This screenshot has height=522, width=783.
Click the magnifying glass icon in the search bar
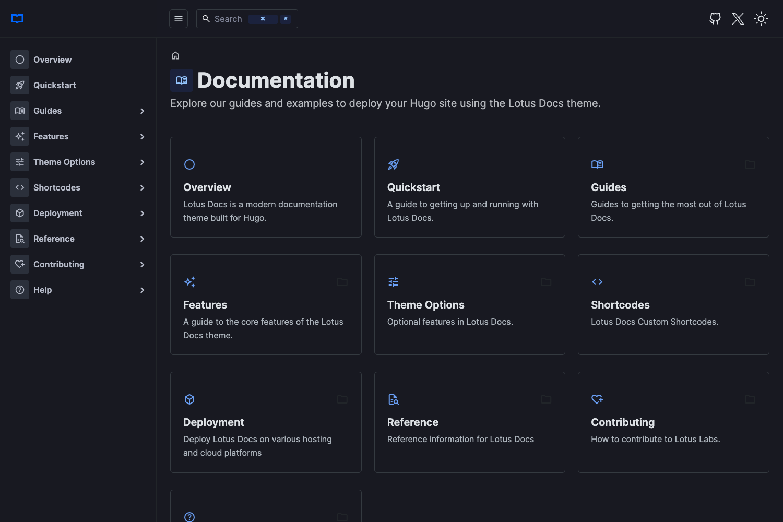pos(207,18)
